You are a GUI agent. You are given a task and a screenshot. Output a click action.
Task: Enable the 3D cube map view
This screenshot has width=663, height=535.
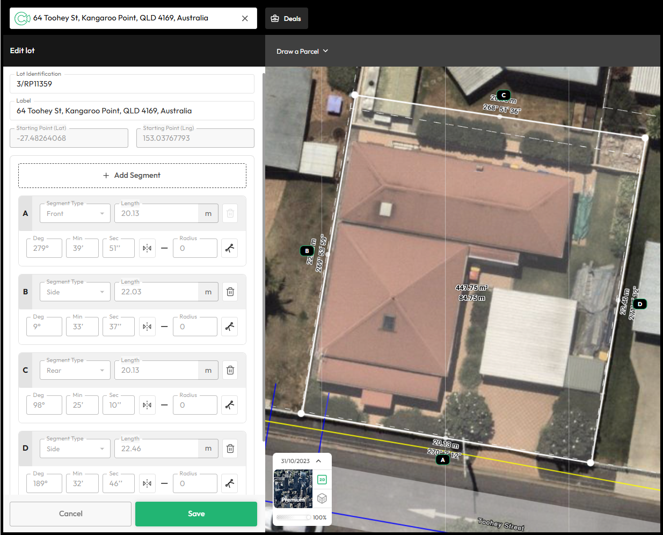(322, 498)
